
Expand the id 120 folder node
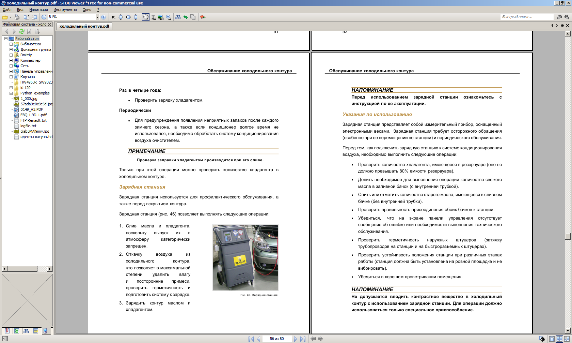pyautogui.click(x=11, y=88)
